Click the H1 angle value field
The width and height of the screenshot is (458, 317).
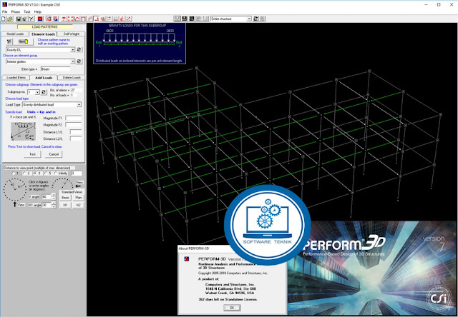pos(47,205)
